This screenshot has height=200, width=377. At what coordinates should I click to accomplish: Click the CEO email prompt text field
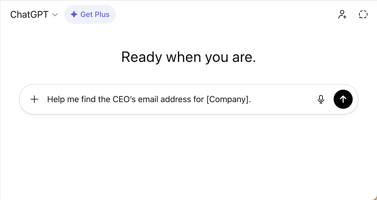[x=149, y=99]
